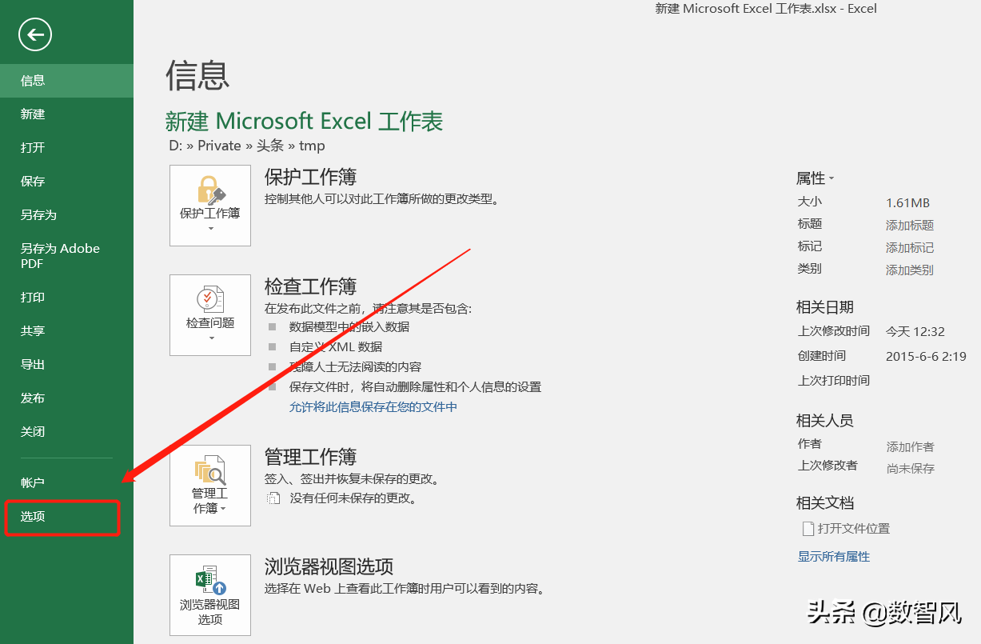Select the 保存 (Save) menu item
981x644 pixels.
[x=66, y=182]
